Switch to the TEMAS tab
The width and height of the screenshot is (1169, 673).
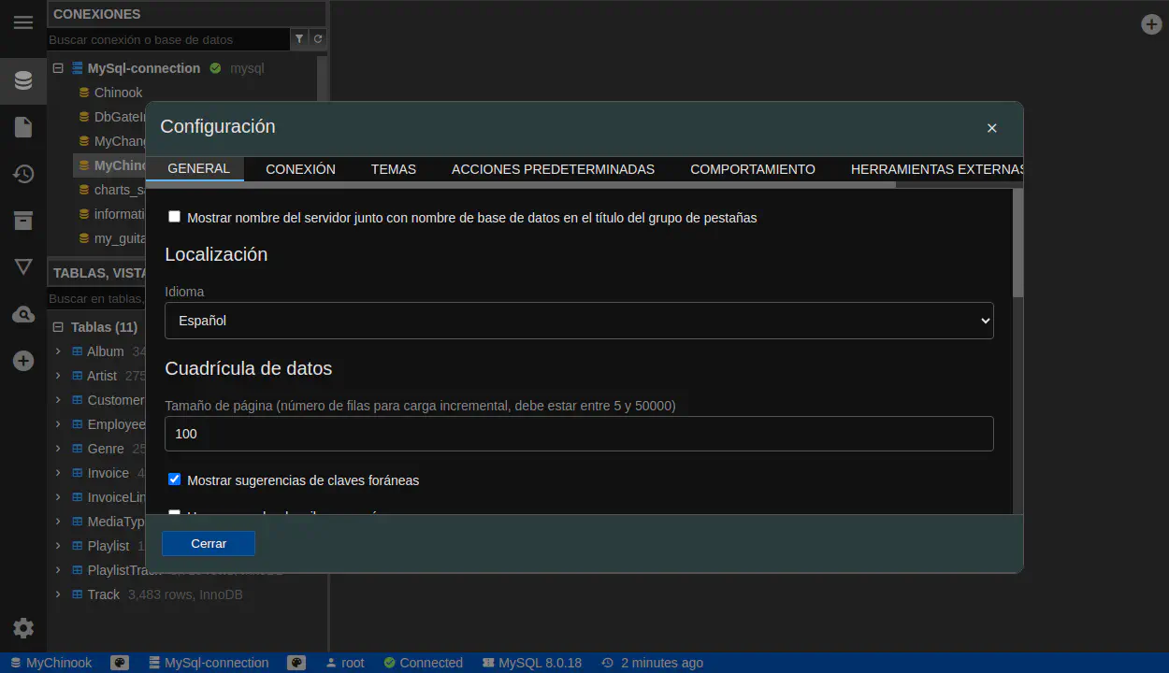393,169
